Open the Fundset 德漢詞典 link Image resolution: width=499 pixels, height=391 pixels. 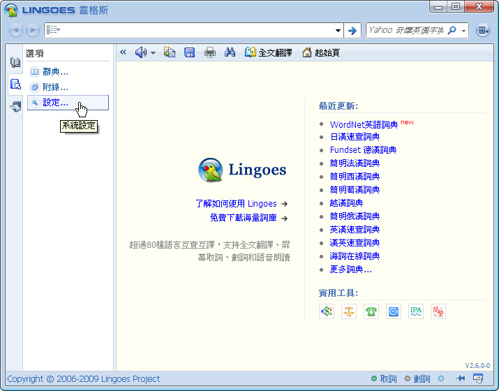pyautogui.click(x=363, y=150)
